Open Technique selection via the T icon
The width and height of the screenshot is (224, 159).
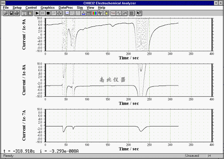24,13
